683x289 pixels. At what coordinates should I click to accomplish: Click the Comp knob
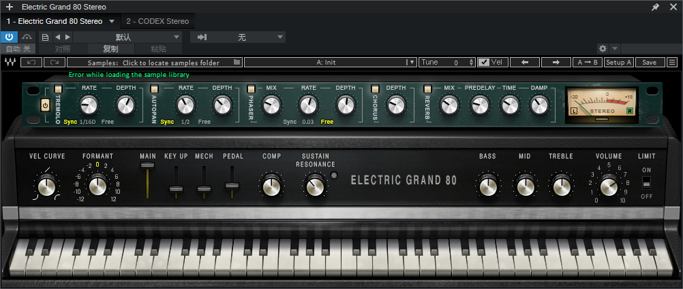click(271, 186)
